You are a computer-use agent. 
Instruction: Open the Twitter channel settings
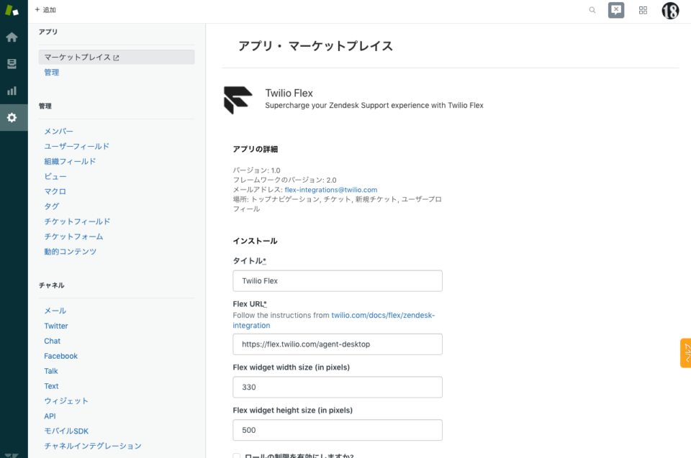pyautogui.click(x=55, y=326)
